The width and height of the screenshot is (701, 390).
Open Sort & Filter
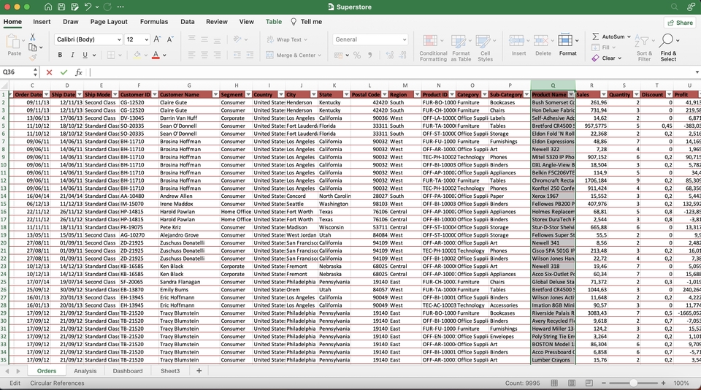tap(644, 48)
